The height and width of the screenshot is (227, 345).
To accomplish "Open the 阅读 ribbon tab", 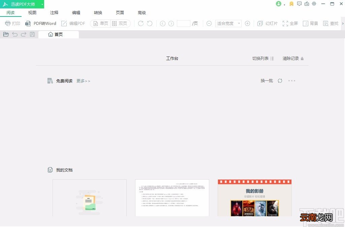I will tap(10, 12).
